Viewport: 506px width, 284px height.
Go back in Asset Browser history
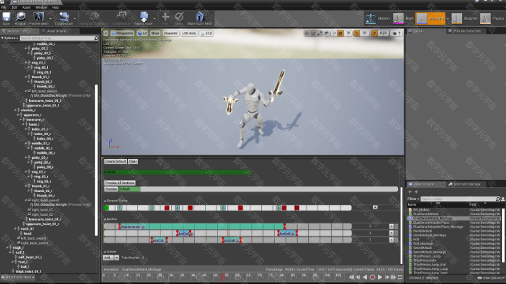click(410, 192)
